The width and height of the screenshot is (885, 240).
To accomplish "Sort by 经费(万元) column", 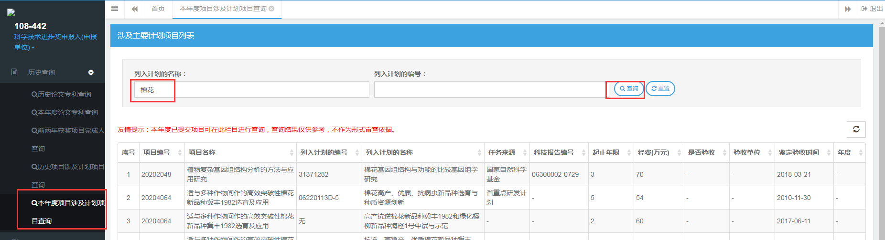I will click(x=659, y=152).
